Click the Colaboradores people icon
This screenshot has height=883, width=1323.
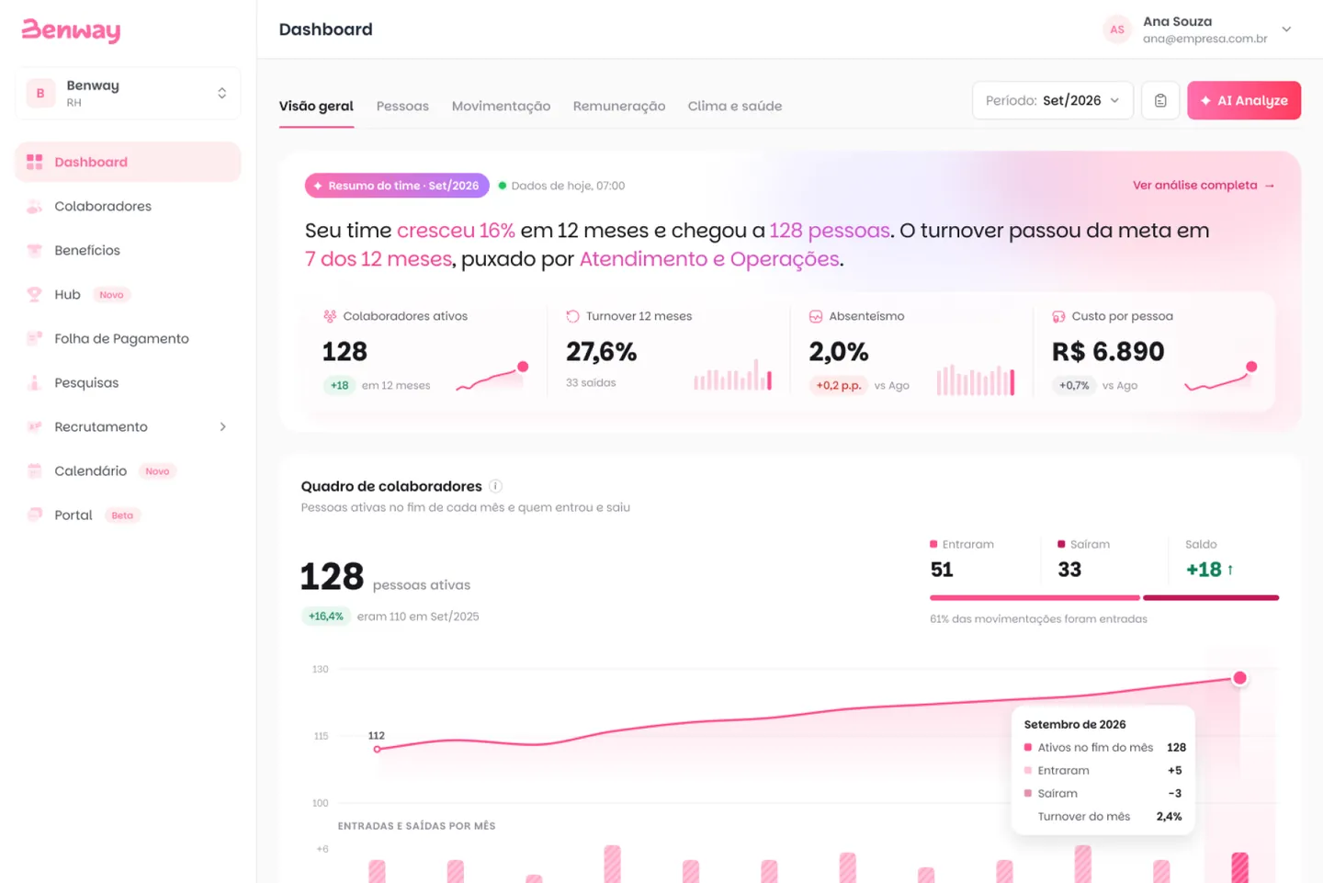click(35, 206)
